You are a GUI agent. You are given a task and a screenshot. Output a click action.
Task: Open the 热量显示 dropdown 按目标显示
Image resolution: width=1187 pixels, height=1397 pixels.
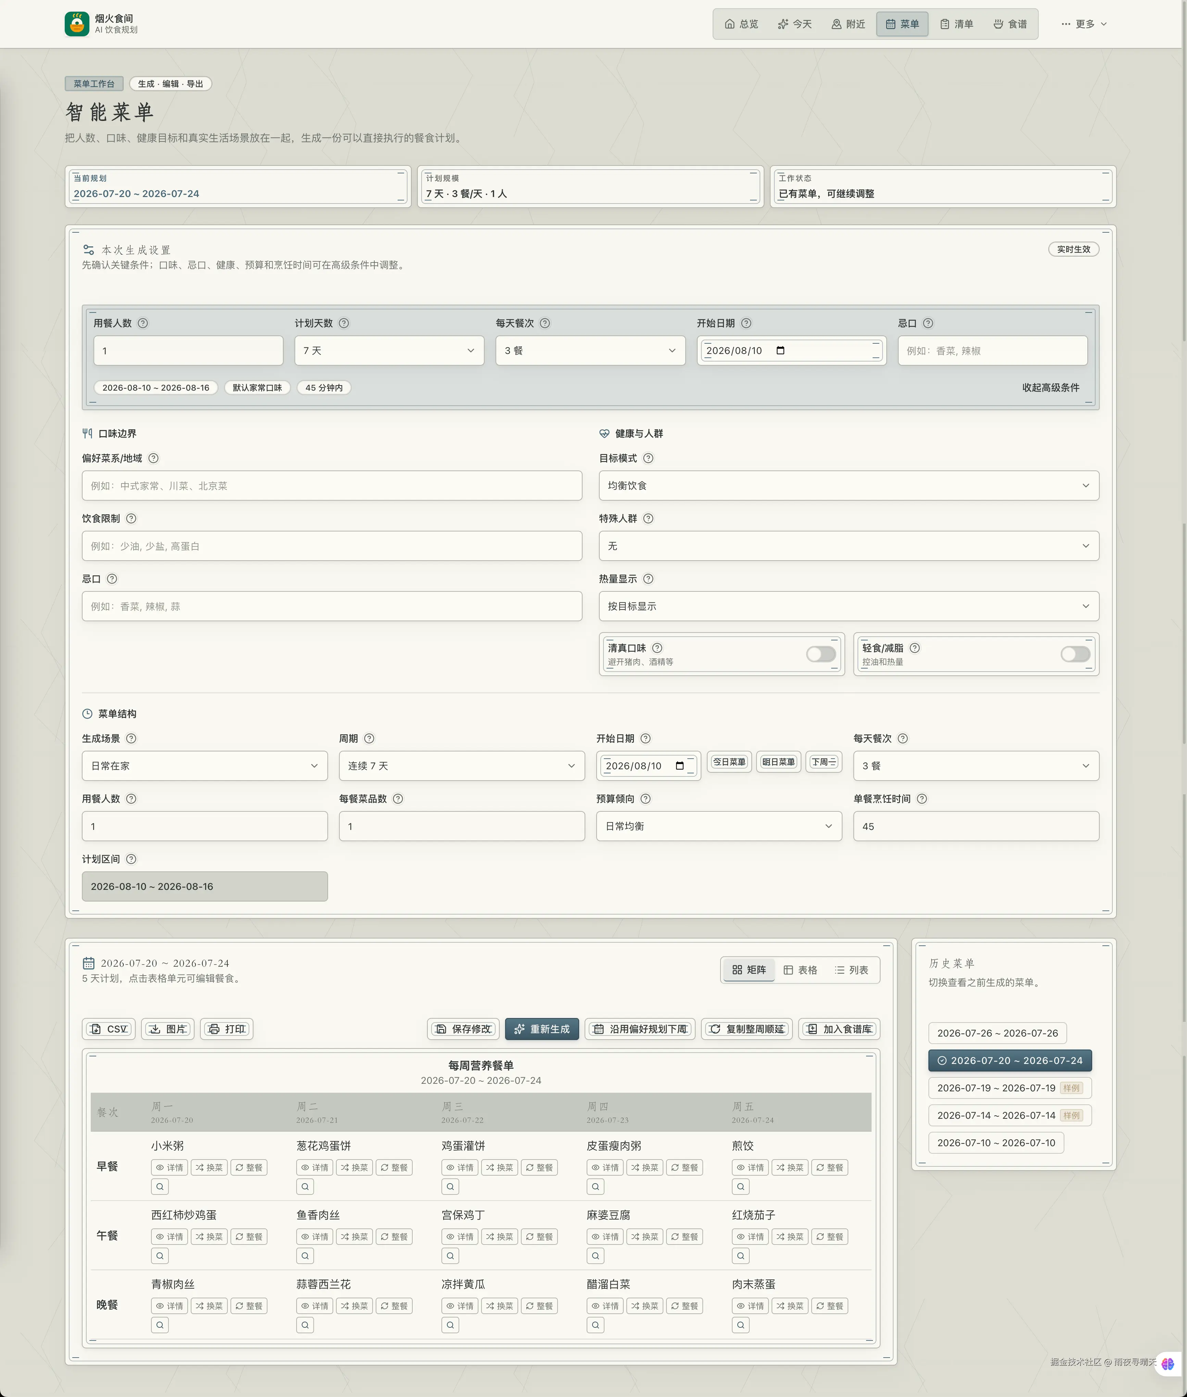849,606
